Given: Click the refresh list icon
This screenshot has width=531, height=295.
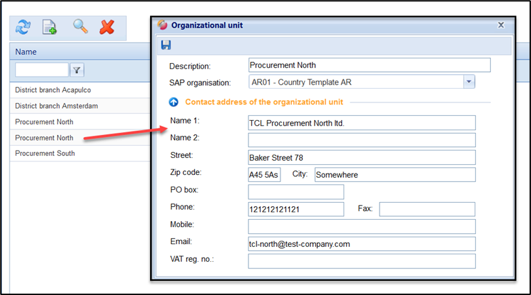Looking at the screenshot, I should pyautogui.click(x=23, y=26).
